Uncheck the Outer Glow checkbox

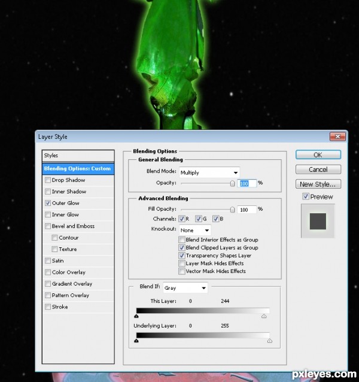point(48,203)
